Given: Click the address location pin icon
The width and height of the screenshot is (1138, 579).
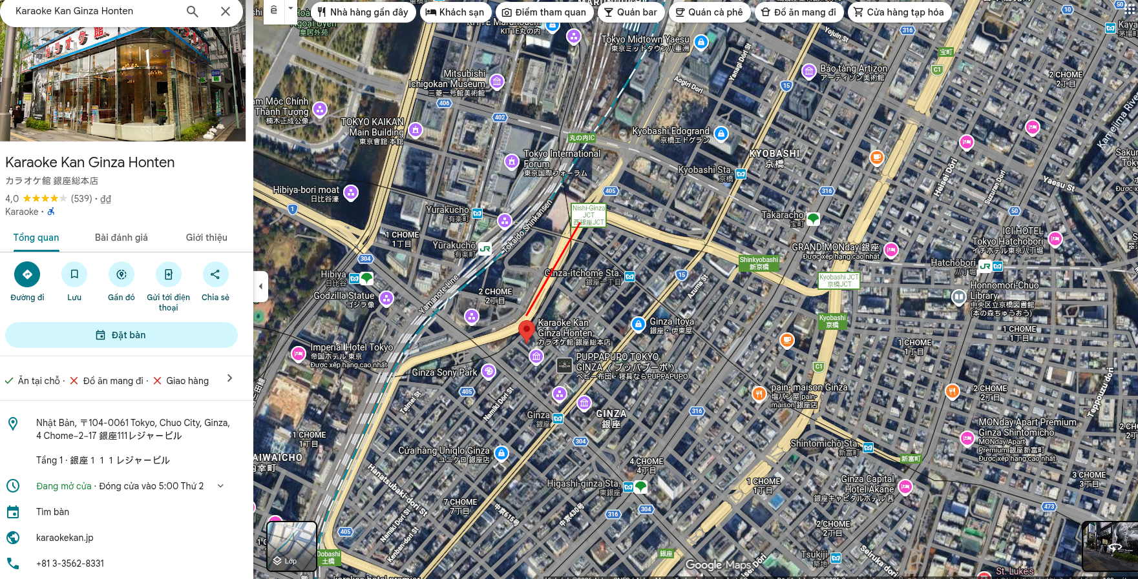Looking at the screenshot, I should [x=13, y=423].
